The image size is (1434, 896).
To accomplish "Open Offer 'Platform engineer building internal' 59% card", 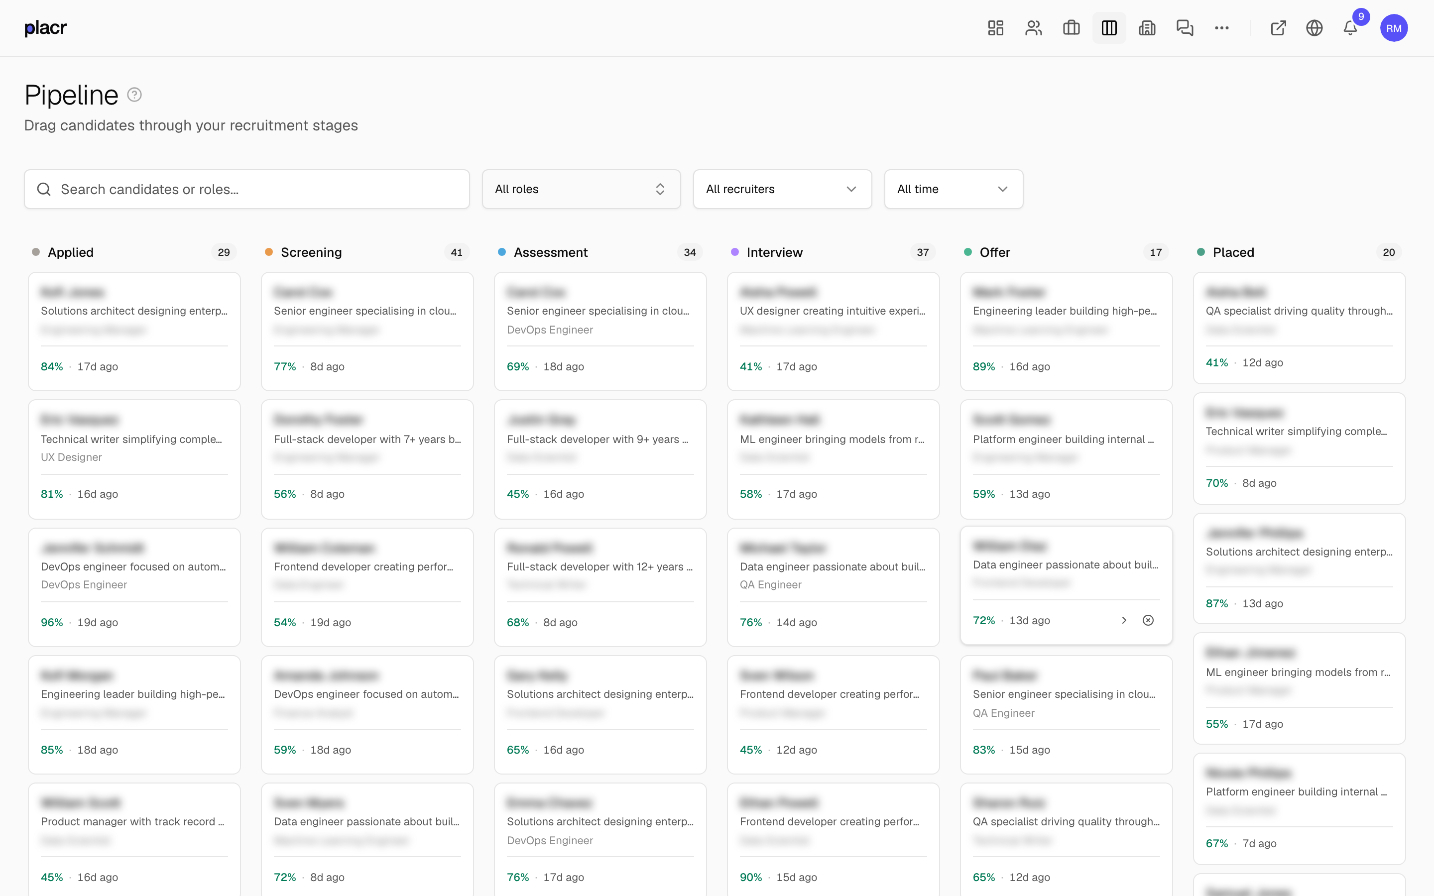I will [1066, 459].
